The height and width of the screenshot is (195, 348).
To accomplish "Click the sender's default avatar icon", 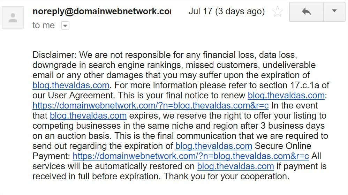I will pos(13,17).
